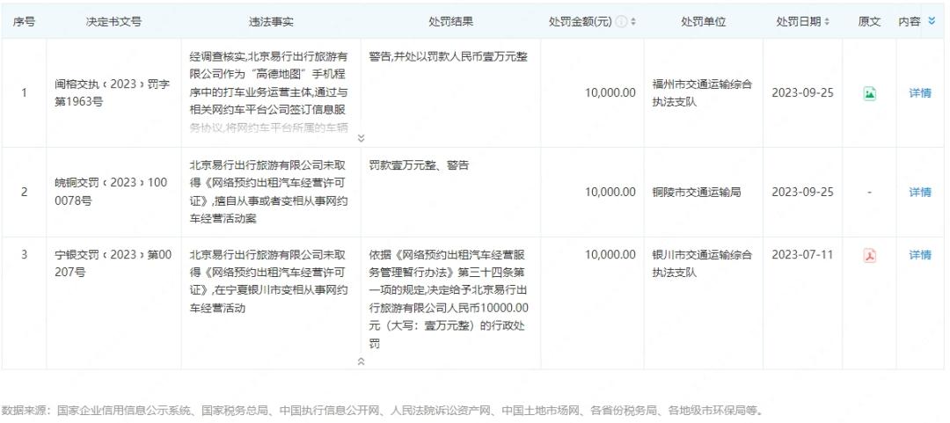Viewport: 950px width, 423px height.
Task: Click 10,000.00 amount in 银川 row
Action: pos(610,255)
